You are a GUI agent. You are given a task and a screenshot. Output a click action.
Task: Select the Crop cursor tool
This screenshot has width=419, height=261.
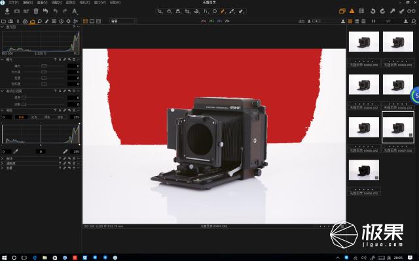pos(187,12)
